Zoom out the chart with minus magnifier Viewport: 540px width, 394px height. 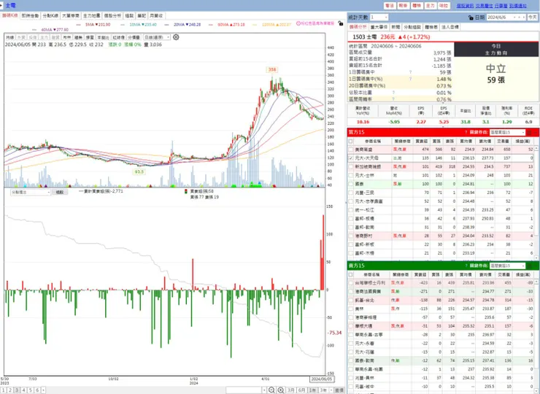click(271, 390)
